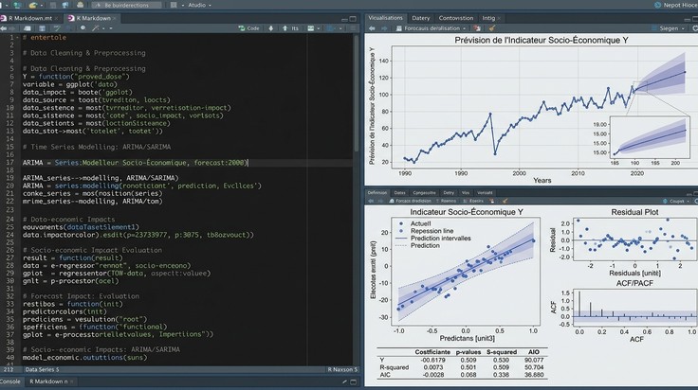The image size is (698, 390).
Task: Go to next plot in Vicualisations pane
Action: pos(384,28)
